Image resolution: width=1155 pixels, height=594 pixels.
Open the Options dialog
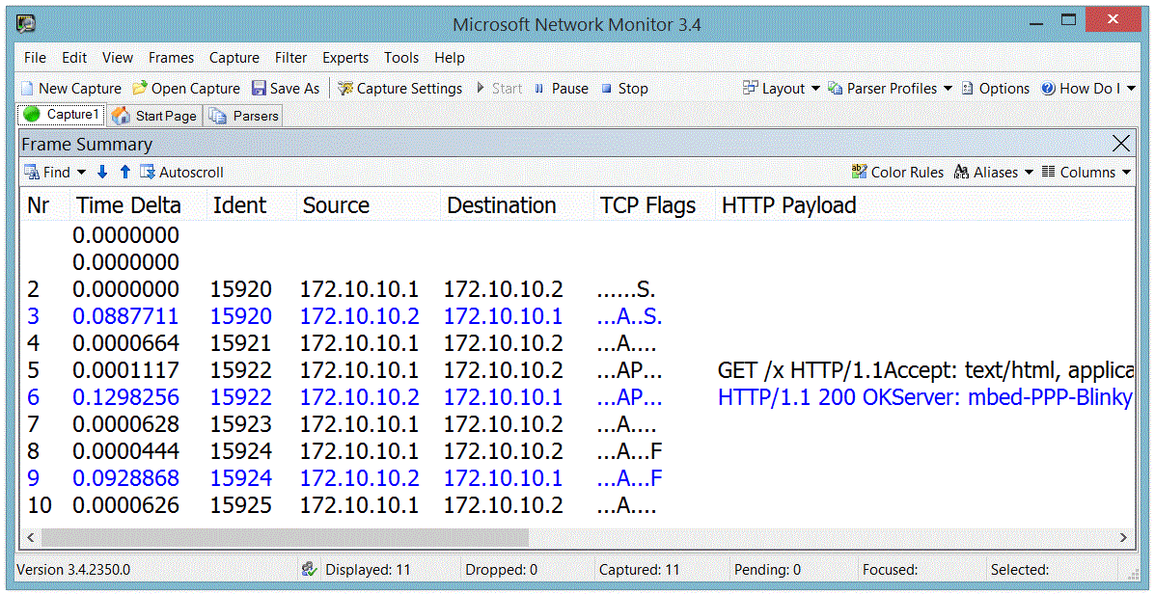(995, 89)
